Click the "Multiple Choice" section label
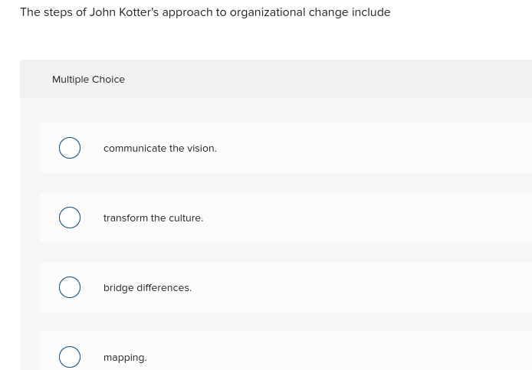This screenshot has height=370, width=532. pyautogui.click(x=88, y=80)
